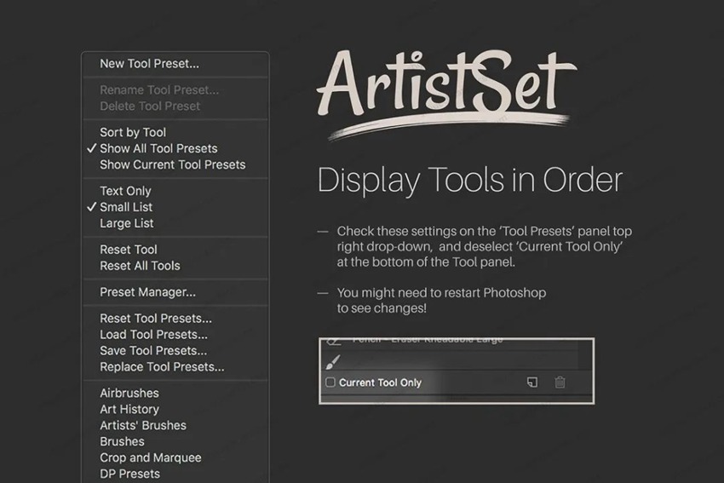This screenshot has height=483, width=724.
Task: Click Replace Tool Presets... item
Action: (162, 367)
